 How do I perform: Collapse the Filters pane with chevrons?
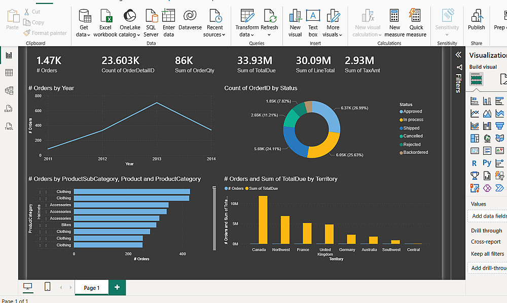click(x=458, y=55)
